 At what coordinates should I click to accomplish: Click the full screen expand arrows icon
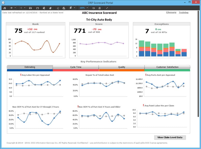pos(107,8)
